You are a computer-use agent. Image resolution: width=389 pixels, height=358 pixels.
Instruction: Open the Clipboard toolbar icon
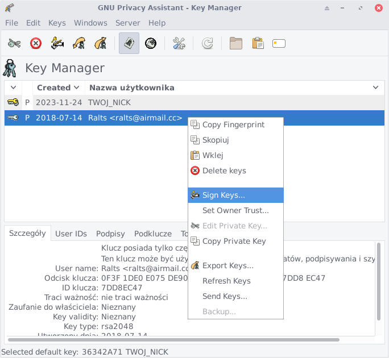(258, 43)
